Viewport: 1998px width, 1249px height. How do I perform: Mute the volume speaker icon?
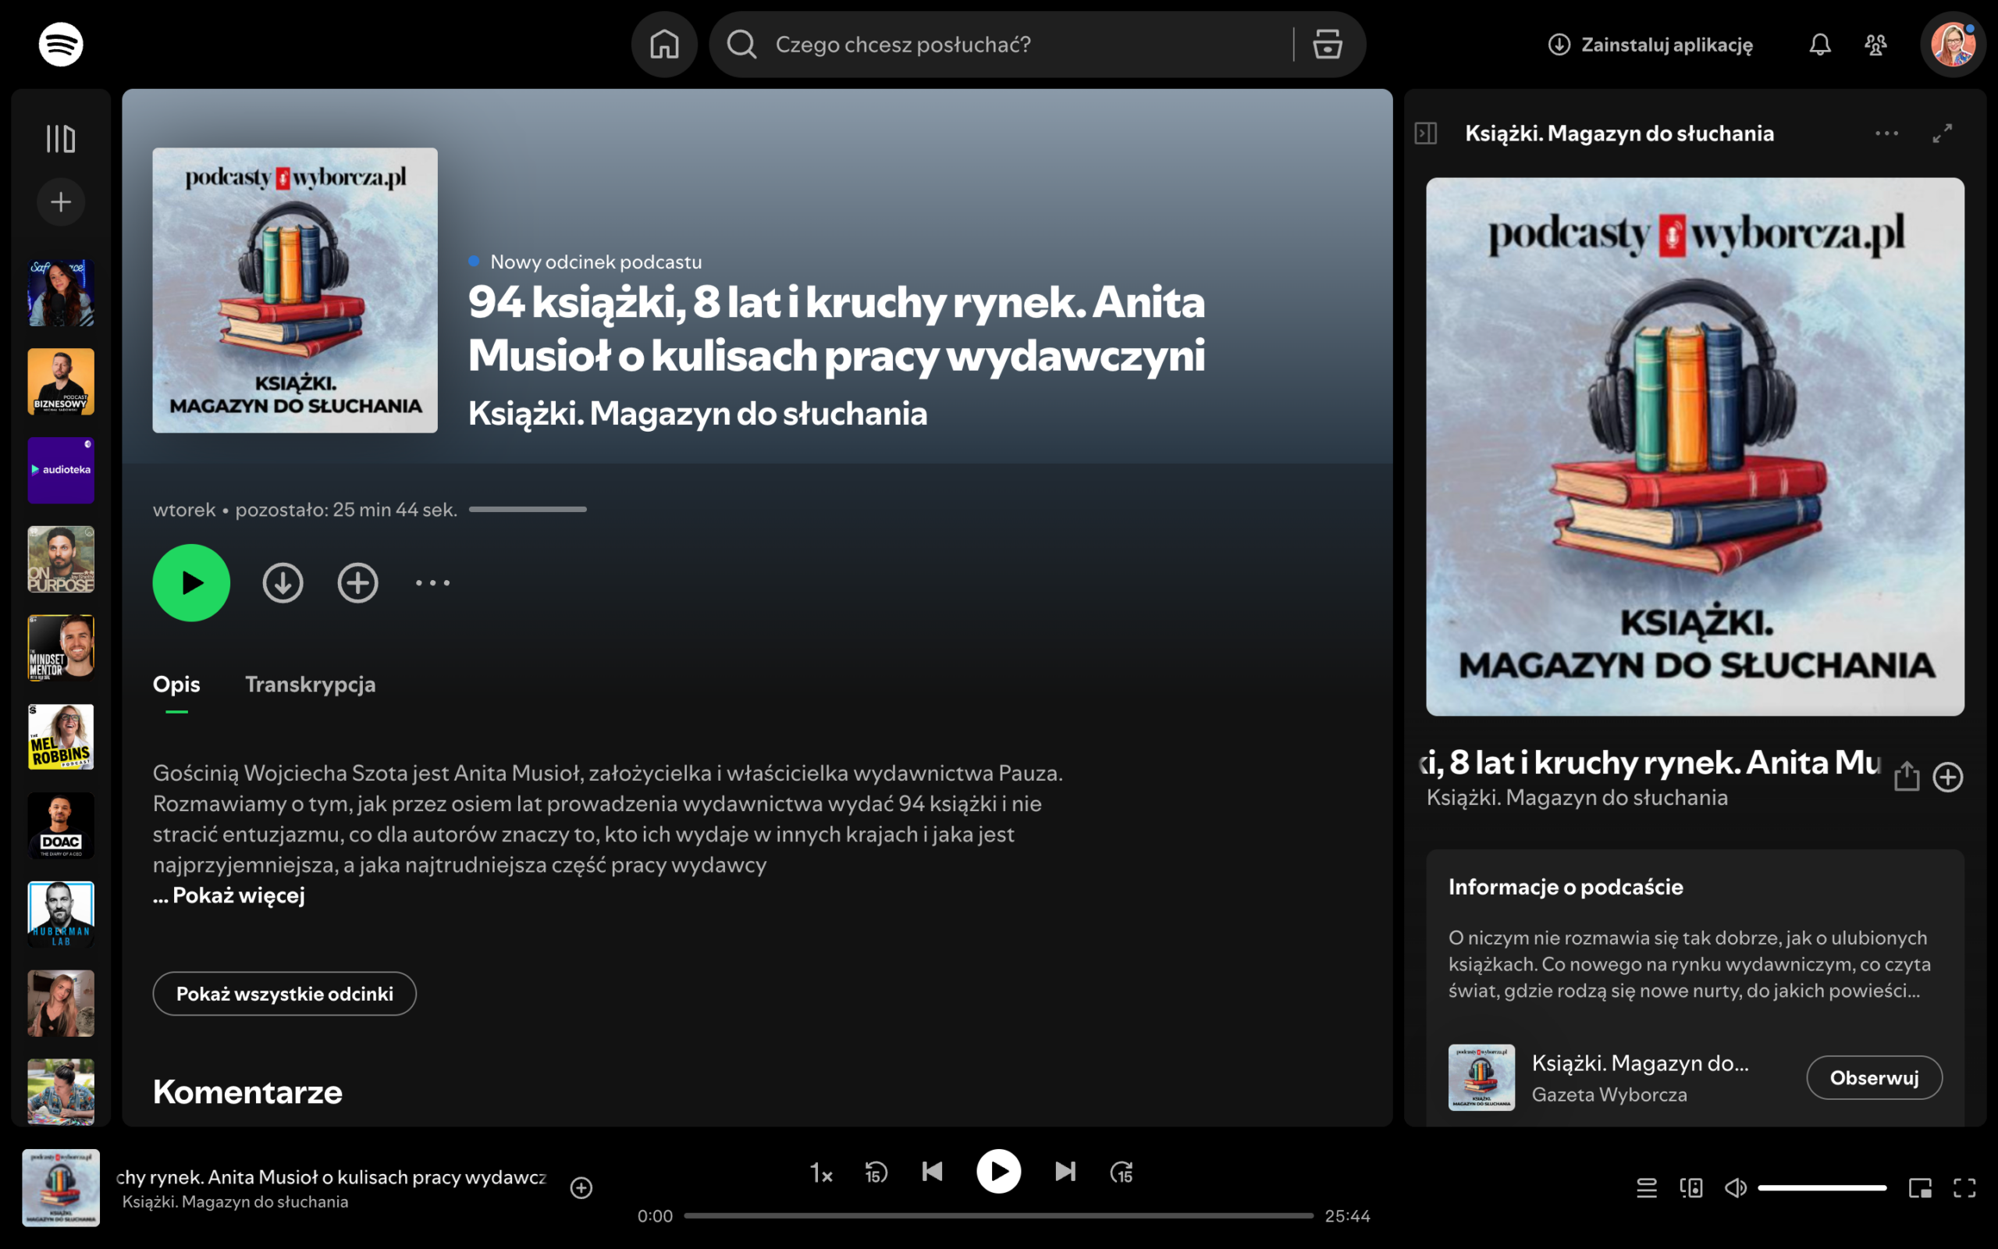(x=1736, y=1188)
